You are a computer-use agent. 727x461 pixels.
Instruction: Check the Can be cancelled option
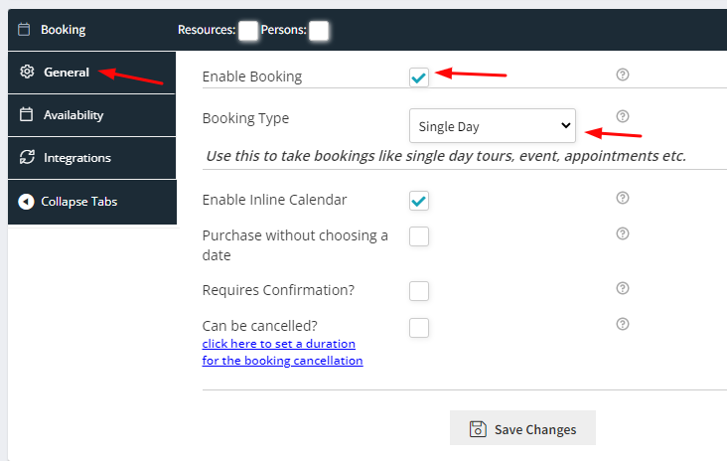pyautogui.click(x=419, y=328)
